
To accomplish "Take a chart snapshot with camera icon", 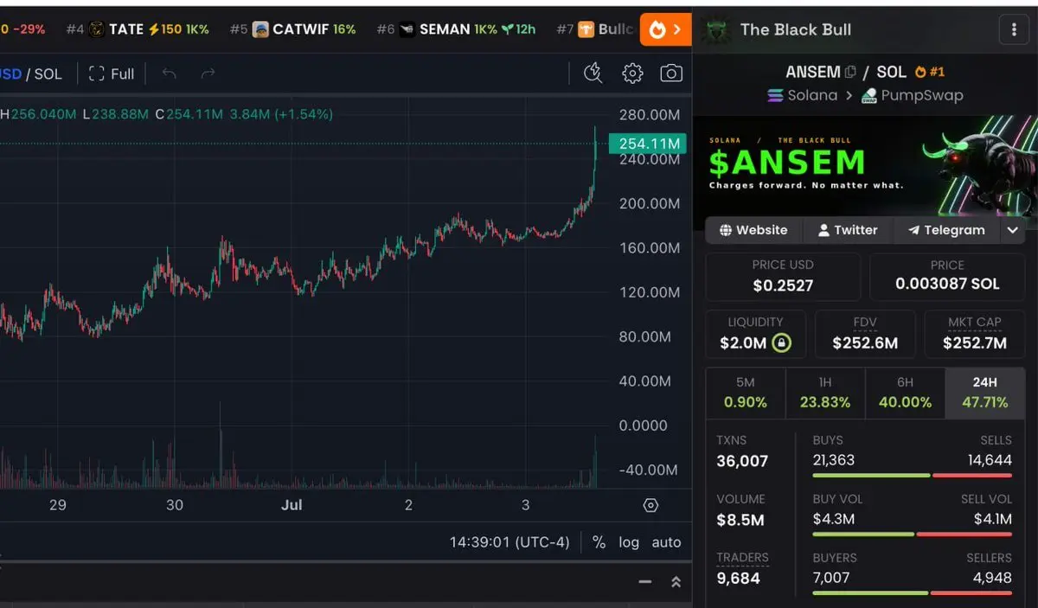I will click(x=671, y=74).
